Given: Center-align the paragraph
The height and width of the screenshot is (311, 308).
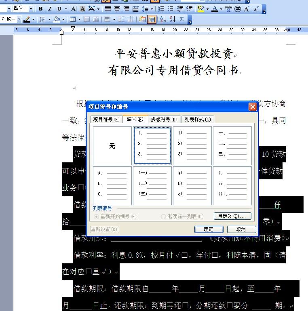Looking at the screenshot, I should (x=117, y=9).
